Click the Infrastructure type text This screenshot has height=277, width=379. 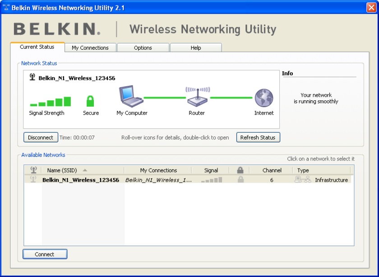pyautogui.click(x=331, y=180)
